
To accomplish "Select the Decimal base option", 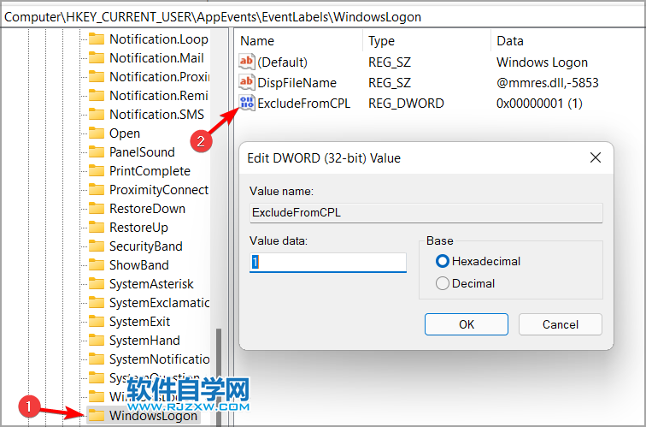I will pyautogui.click(x=443, y=283).
